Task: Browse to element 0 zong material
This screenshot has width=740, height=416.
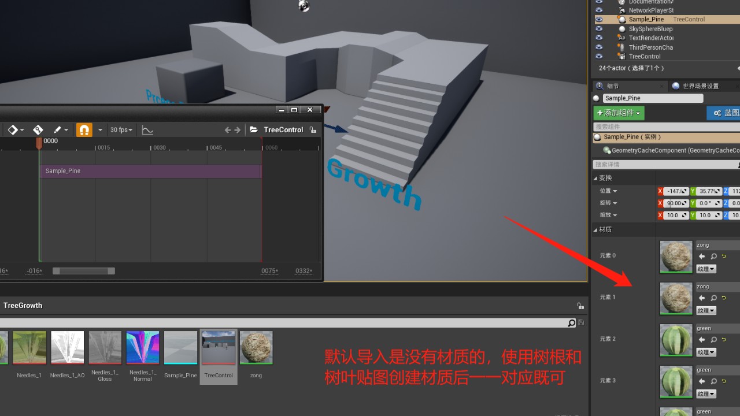Action: (714, 257)
